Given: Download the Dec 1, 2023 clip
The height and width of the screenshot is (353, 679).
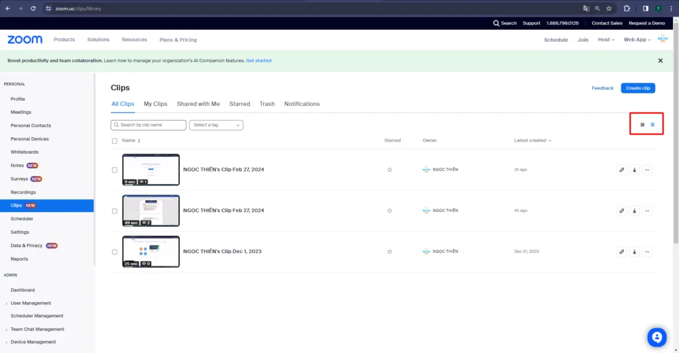Looking at the screenshot, I should point(635,252).
